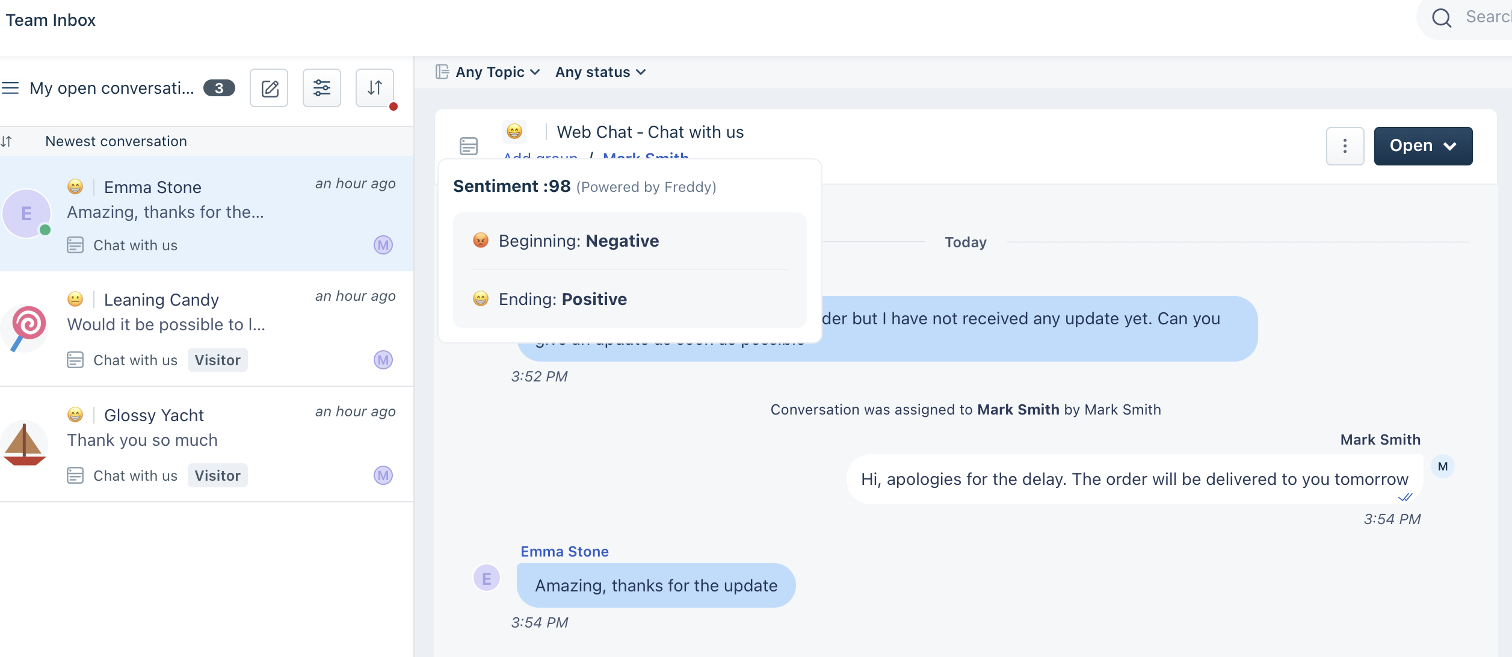This screenshot has width=1512, height=657.
Task: Click the sort order arrows button
Action: [375, 88]
